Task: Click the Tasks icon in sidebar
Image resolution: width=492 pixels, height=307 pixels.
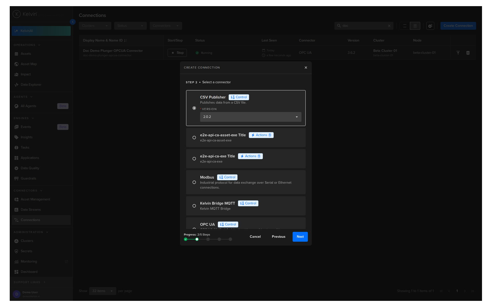Action: [x=16, y=147]
